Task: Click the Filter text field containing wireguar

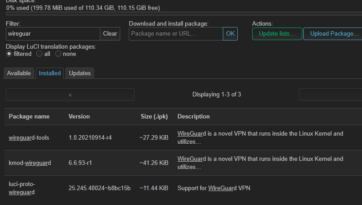Action: point(53,34)
